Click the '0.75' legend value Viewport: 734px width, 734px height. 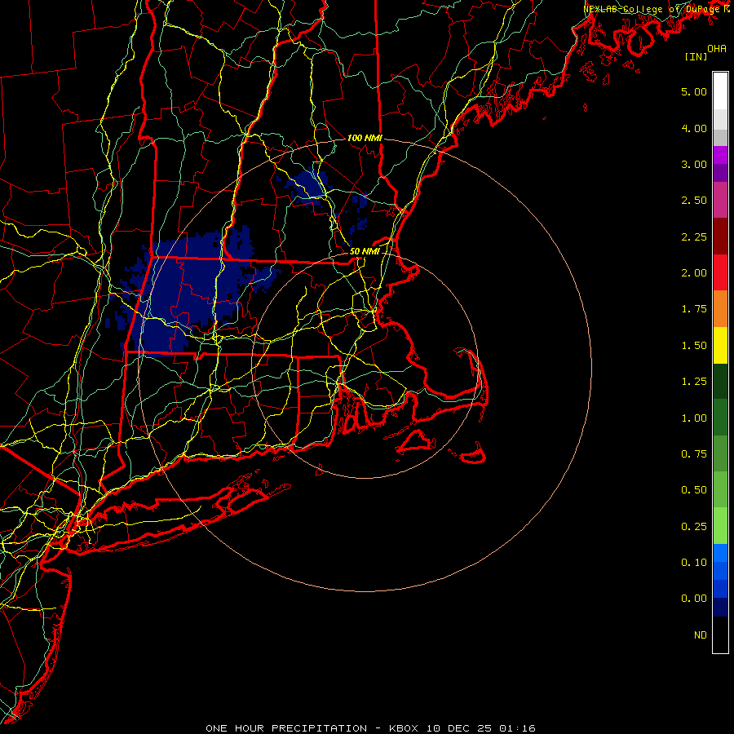694,454
